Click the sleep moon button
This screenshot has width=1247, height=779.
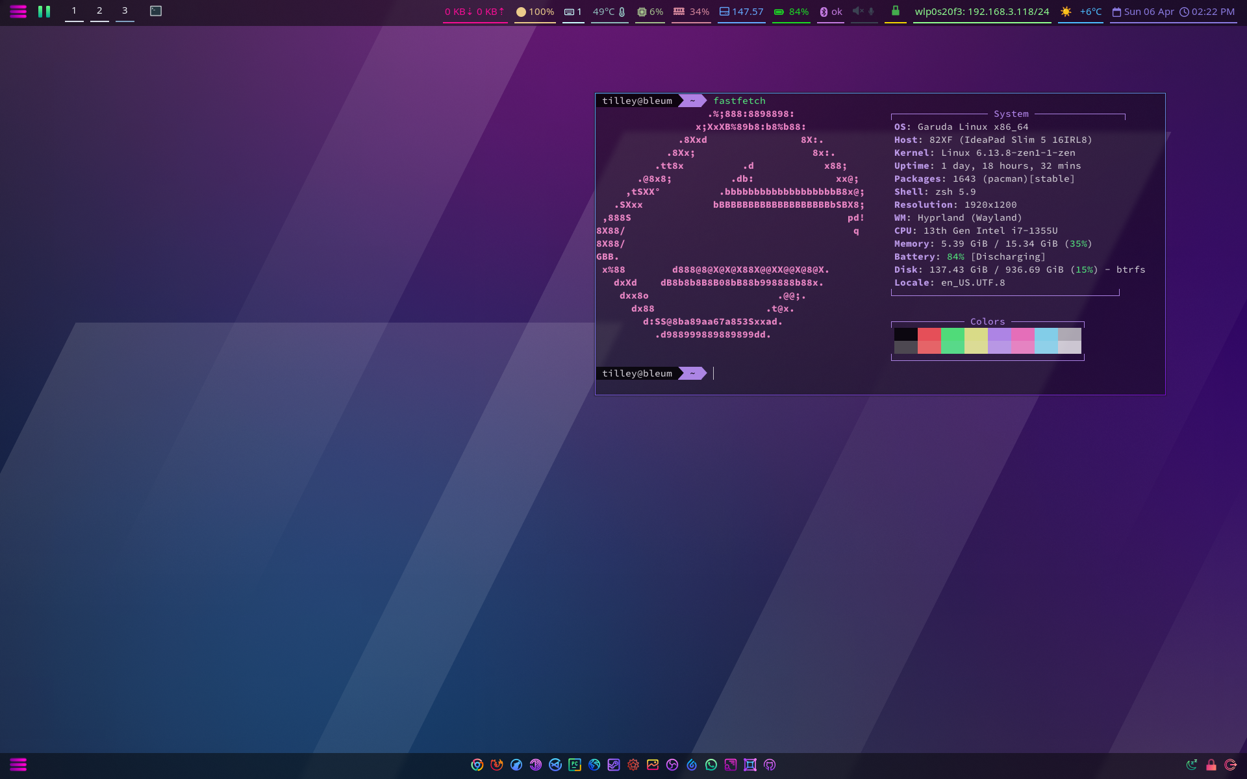tap(1191, 765)
